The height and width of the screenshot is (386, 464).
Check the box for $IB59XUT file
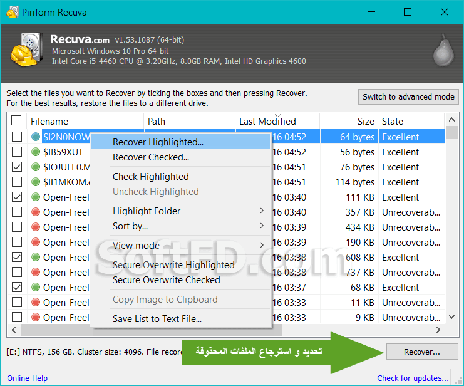17,152
